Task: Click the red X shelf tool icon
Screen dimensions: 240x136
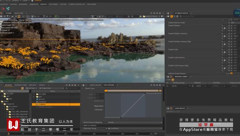Action: click(x=3, y=9)
